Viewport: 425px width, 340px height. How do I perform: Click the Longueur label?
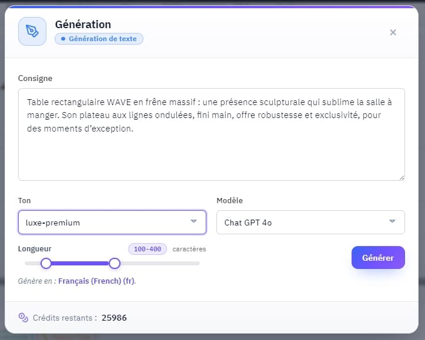tap(35, 248)
